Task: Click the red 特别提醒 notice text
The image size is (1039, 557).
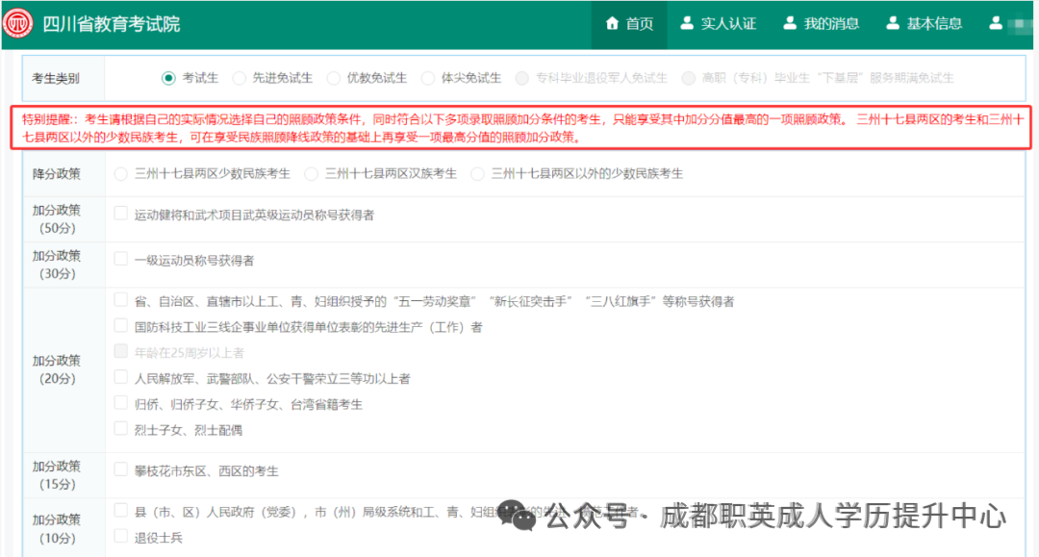Action: click(x=522, y=129)
